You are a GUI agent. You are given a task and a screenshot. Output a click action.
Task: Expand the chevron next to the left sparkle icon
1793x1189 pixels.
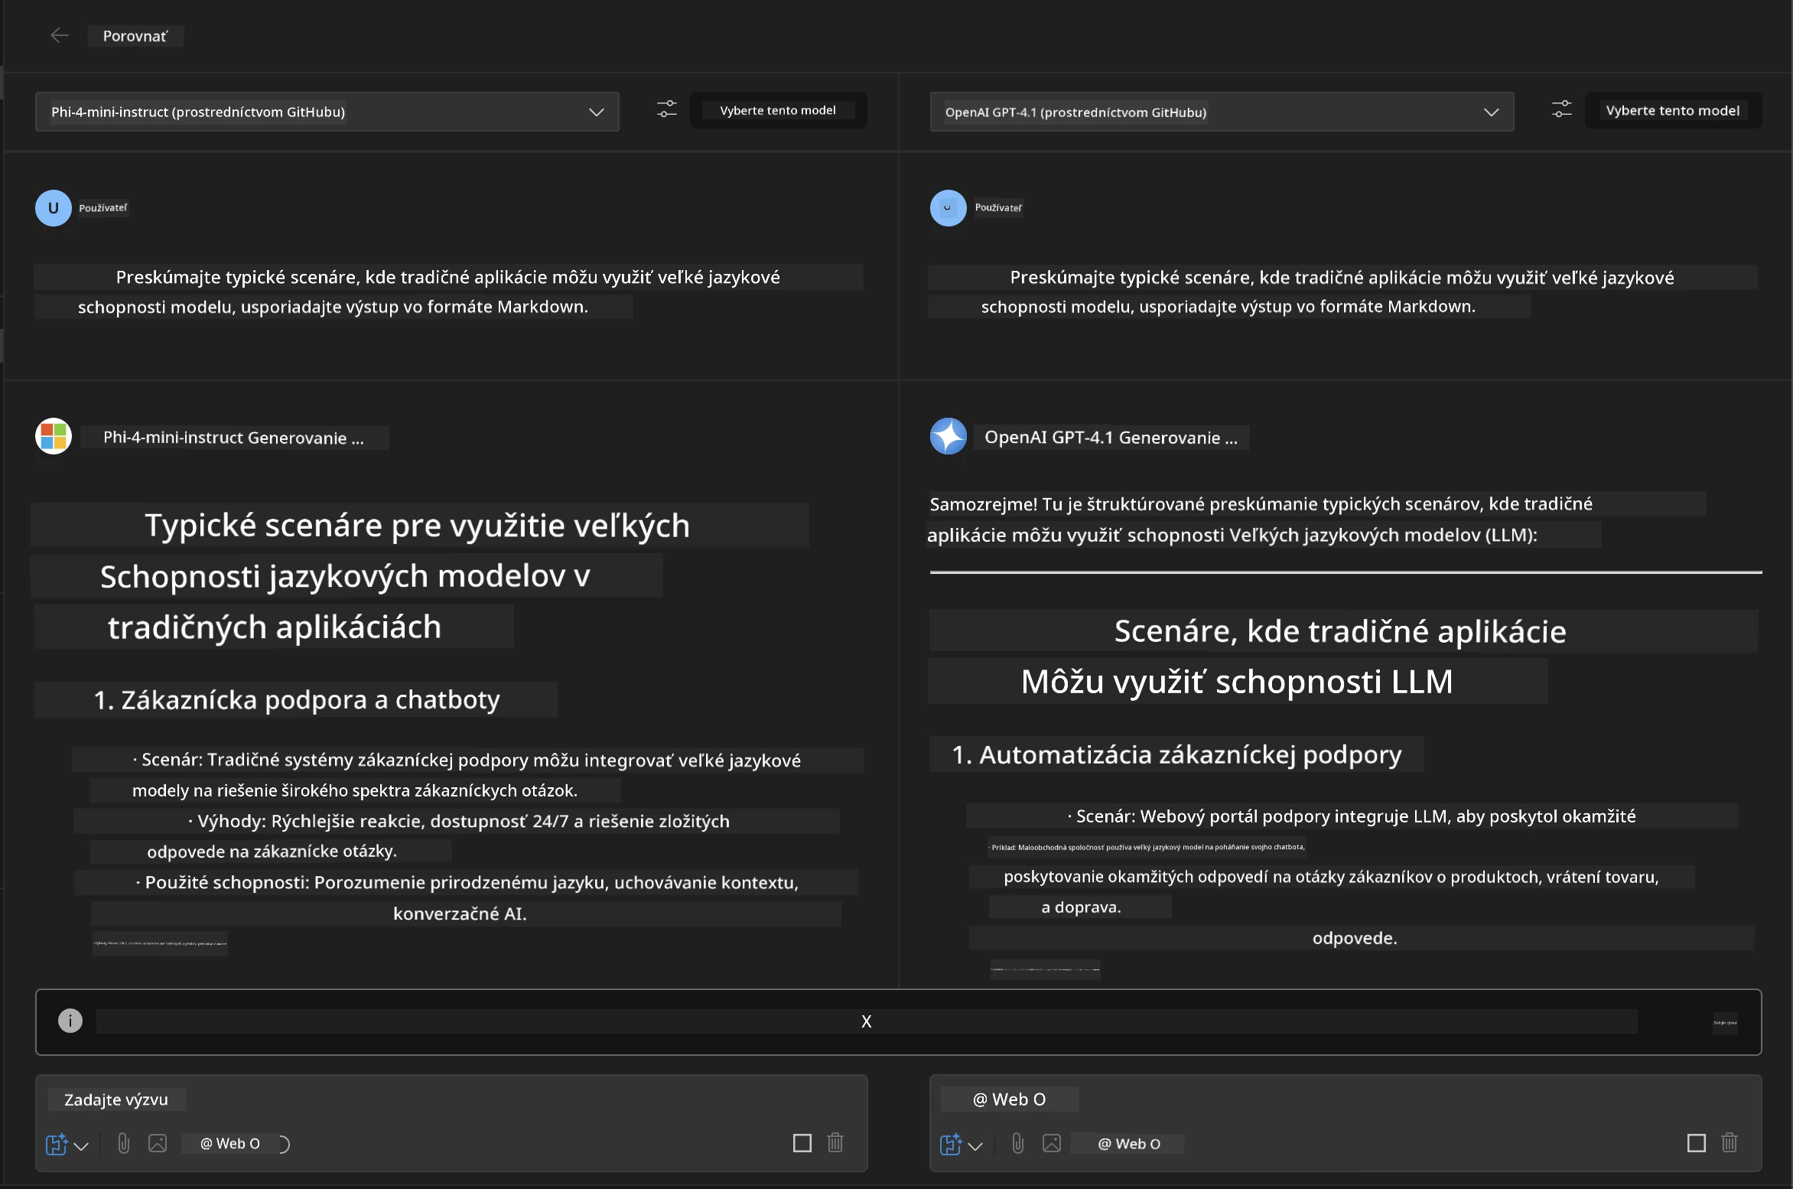(x=82, y=1145)
